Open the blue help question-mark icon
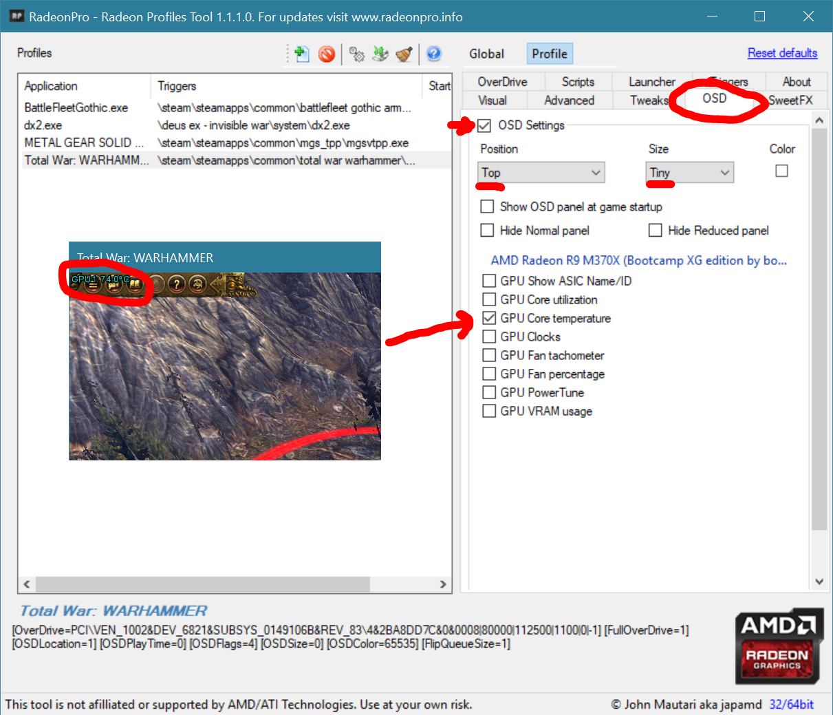 [x=433, y=54]
